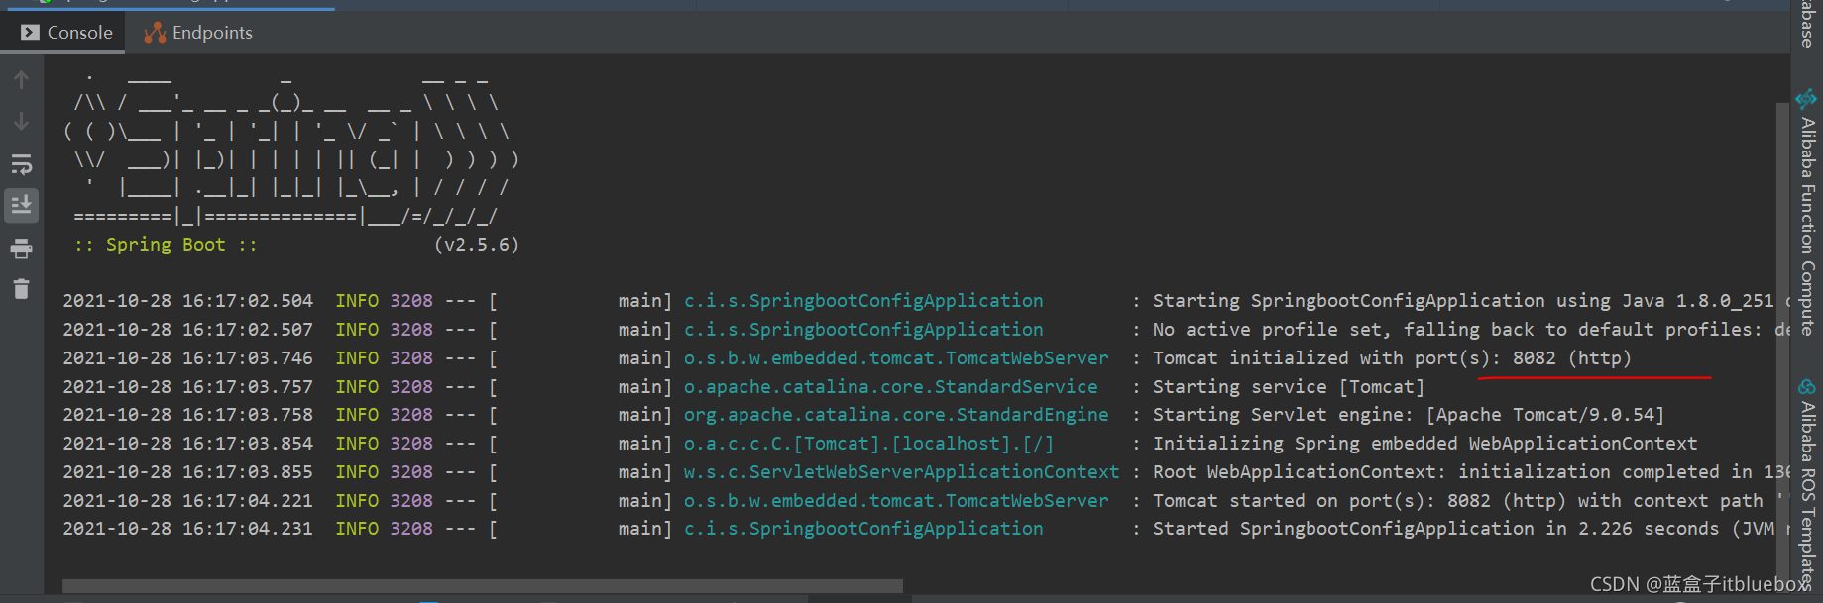1823x603 pixels.
Task: Click timestamp 2021-10-28 16:17:02.504
Action: (188, 301)
